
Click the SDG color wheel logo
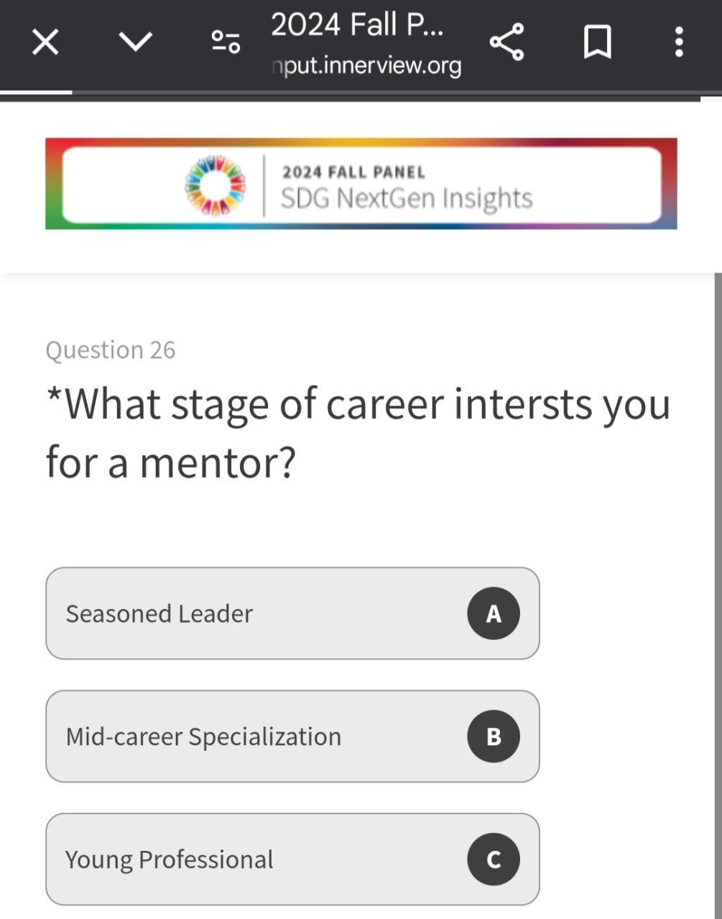pos(216,185)
